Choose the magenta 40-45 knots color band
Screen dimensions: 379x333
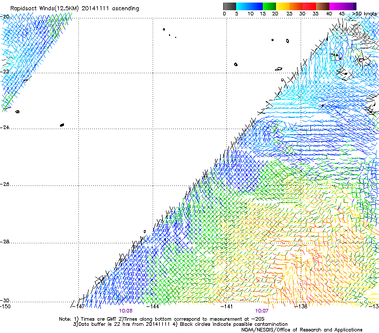[x=336, y=6]
